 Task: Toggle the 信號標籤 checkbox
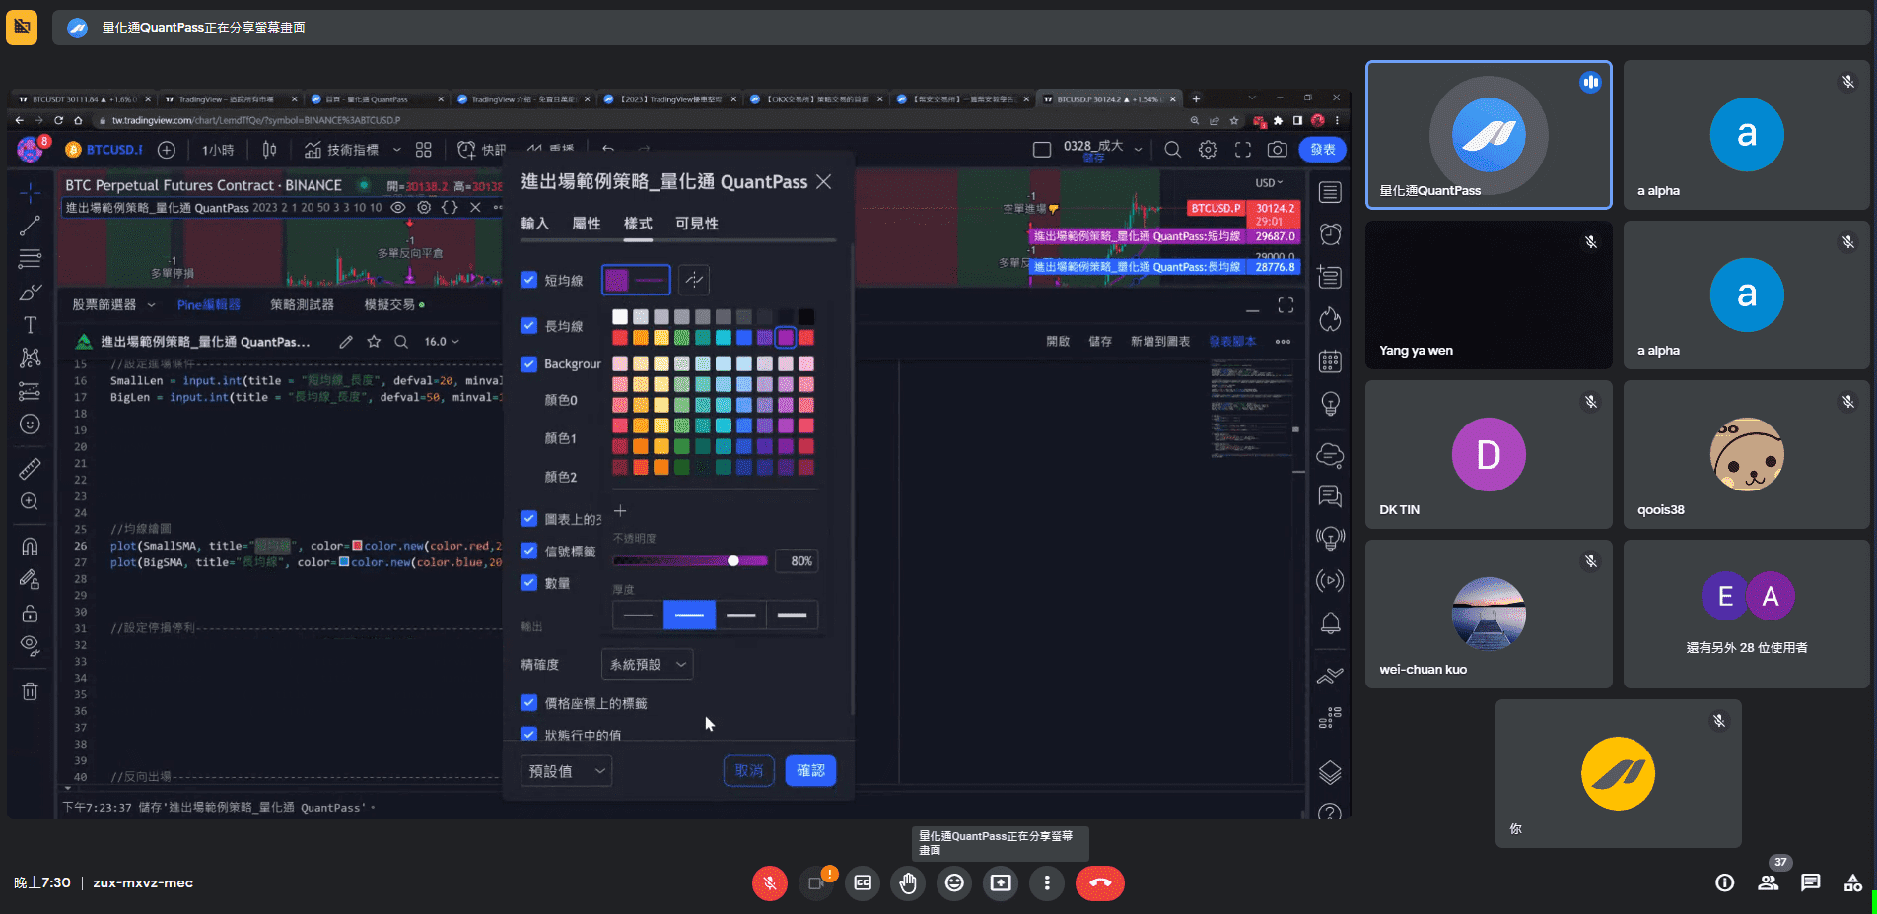(x=529, y=551)
